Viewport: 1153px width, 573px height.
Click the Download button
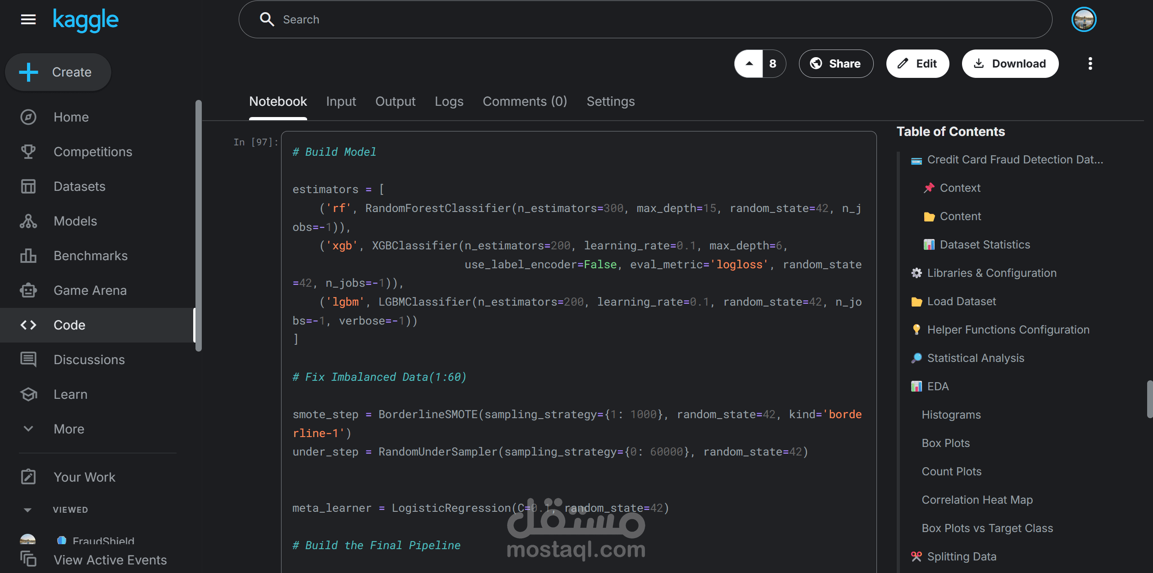(1010, 63)
